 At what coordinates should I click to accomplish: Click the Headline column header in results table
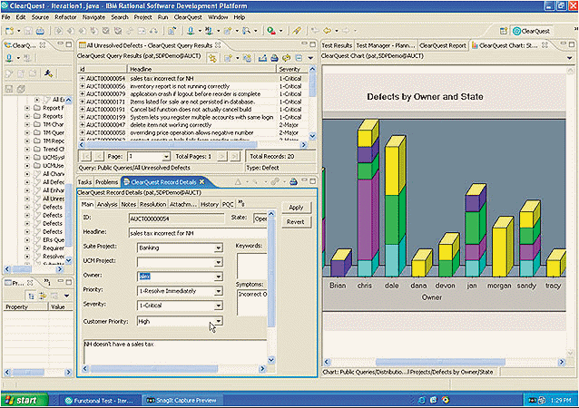201,69
